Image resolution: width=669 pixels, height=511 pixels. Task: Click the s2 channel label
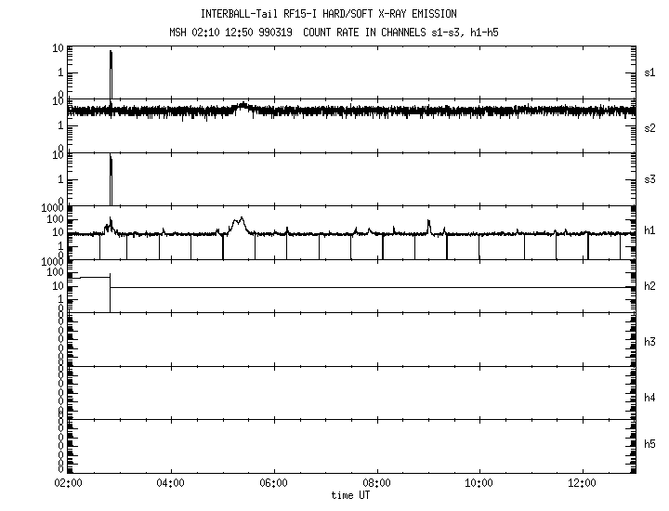(650, 126)
